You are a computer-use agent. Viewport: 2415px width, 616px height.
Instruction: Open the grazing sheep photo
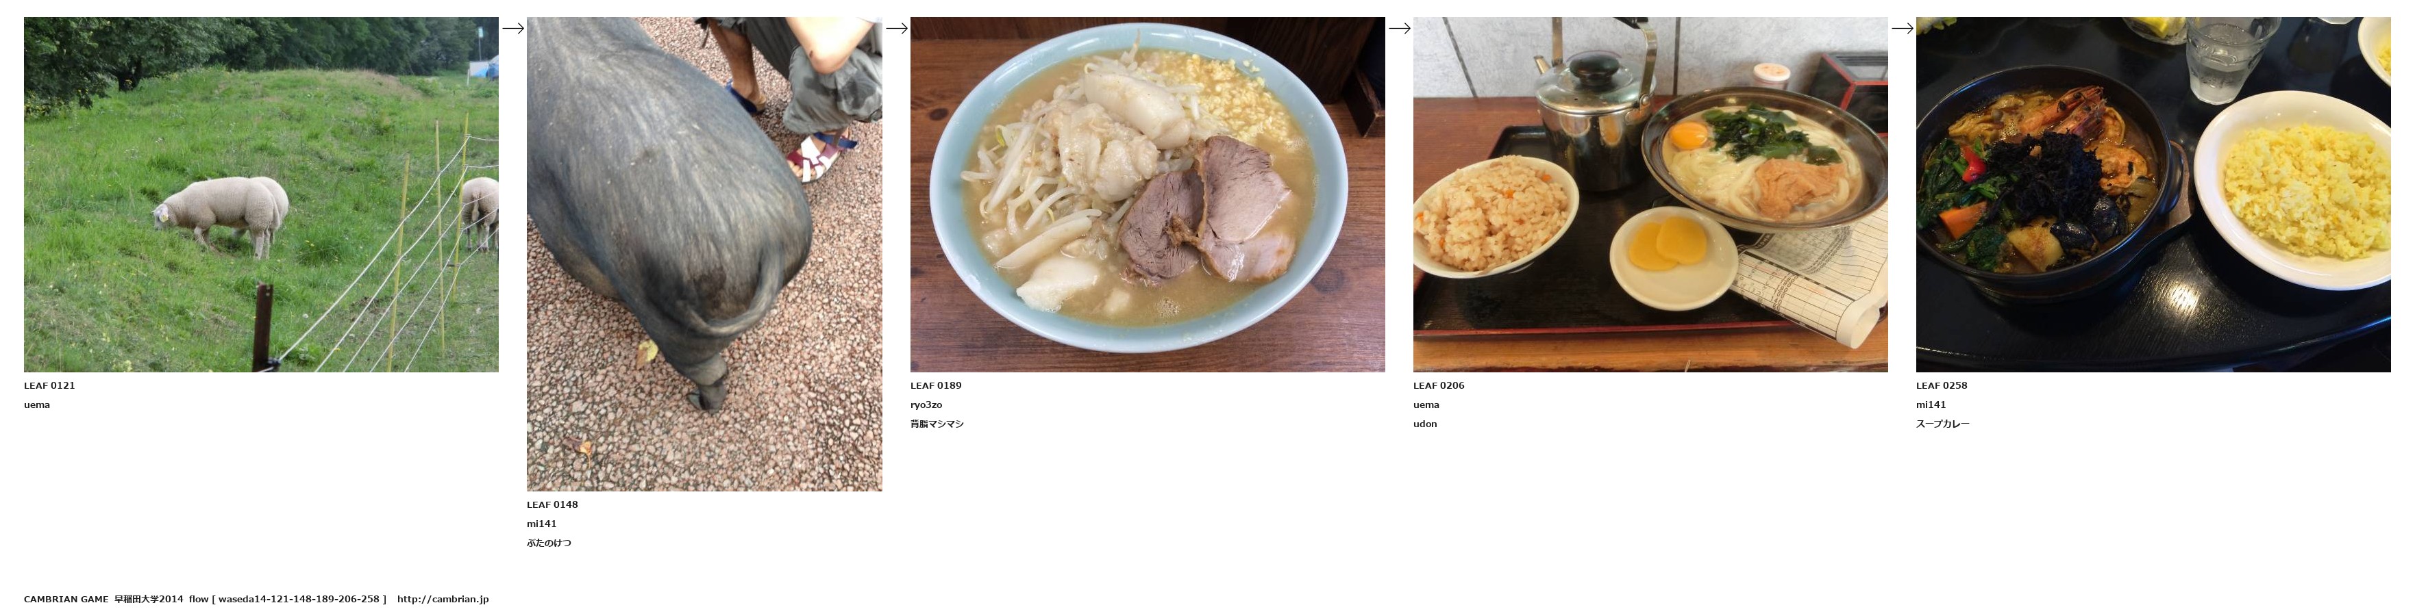point(262,194)
